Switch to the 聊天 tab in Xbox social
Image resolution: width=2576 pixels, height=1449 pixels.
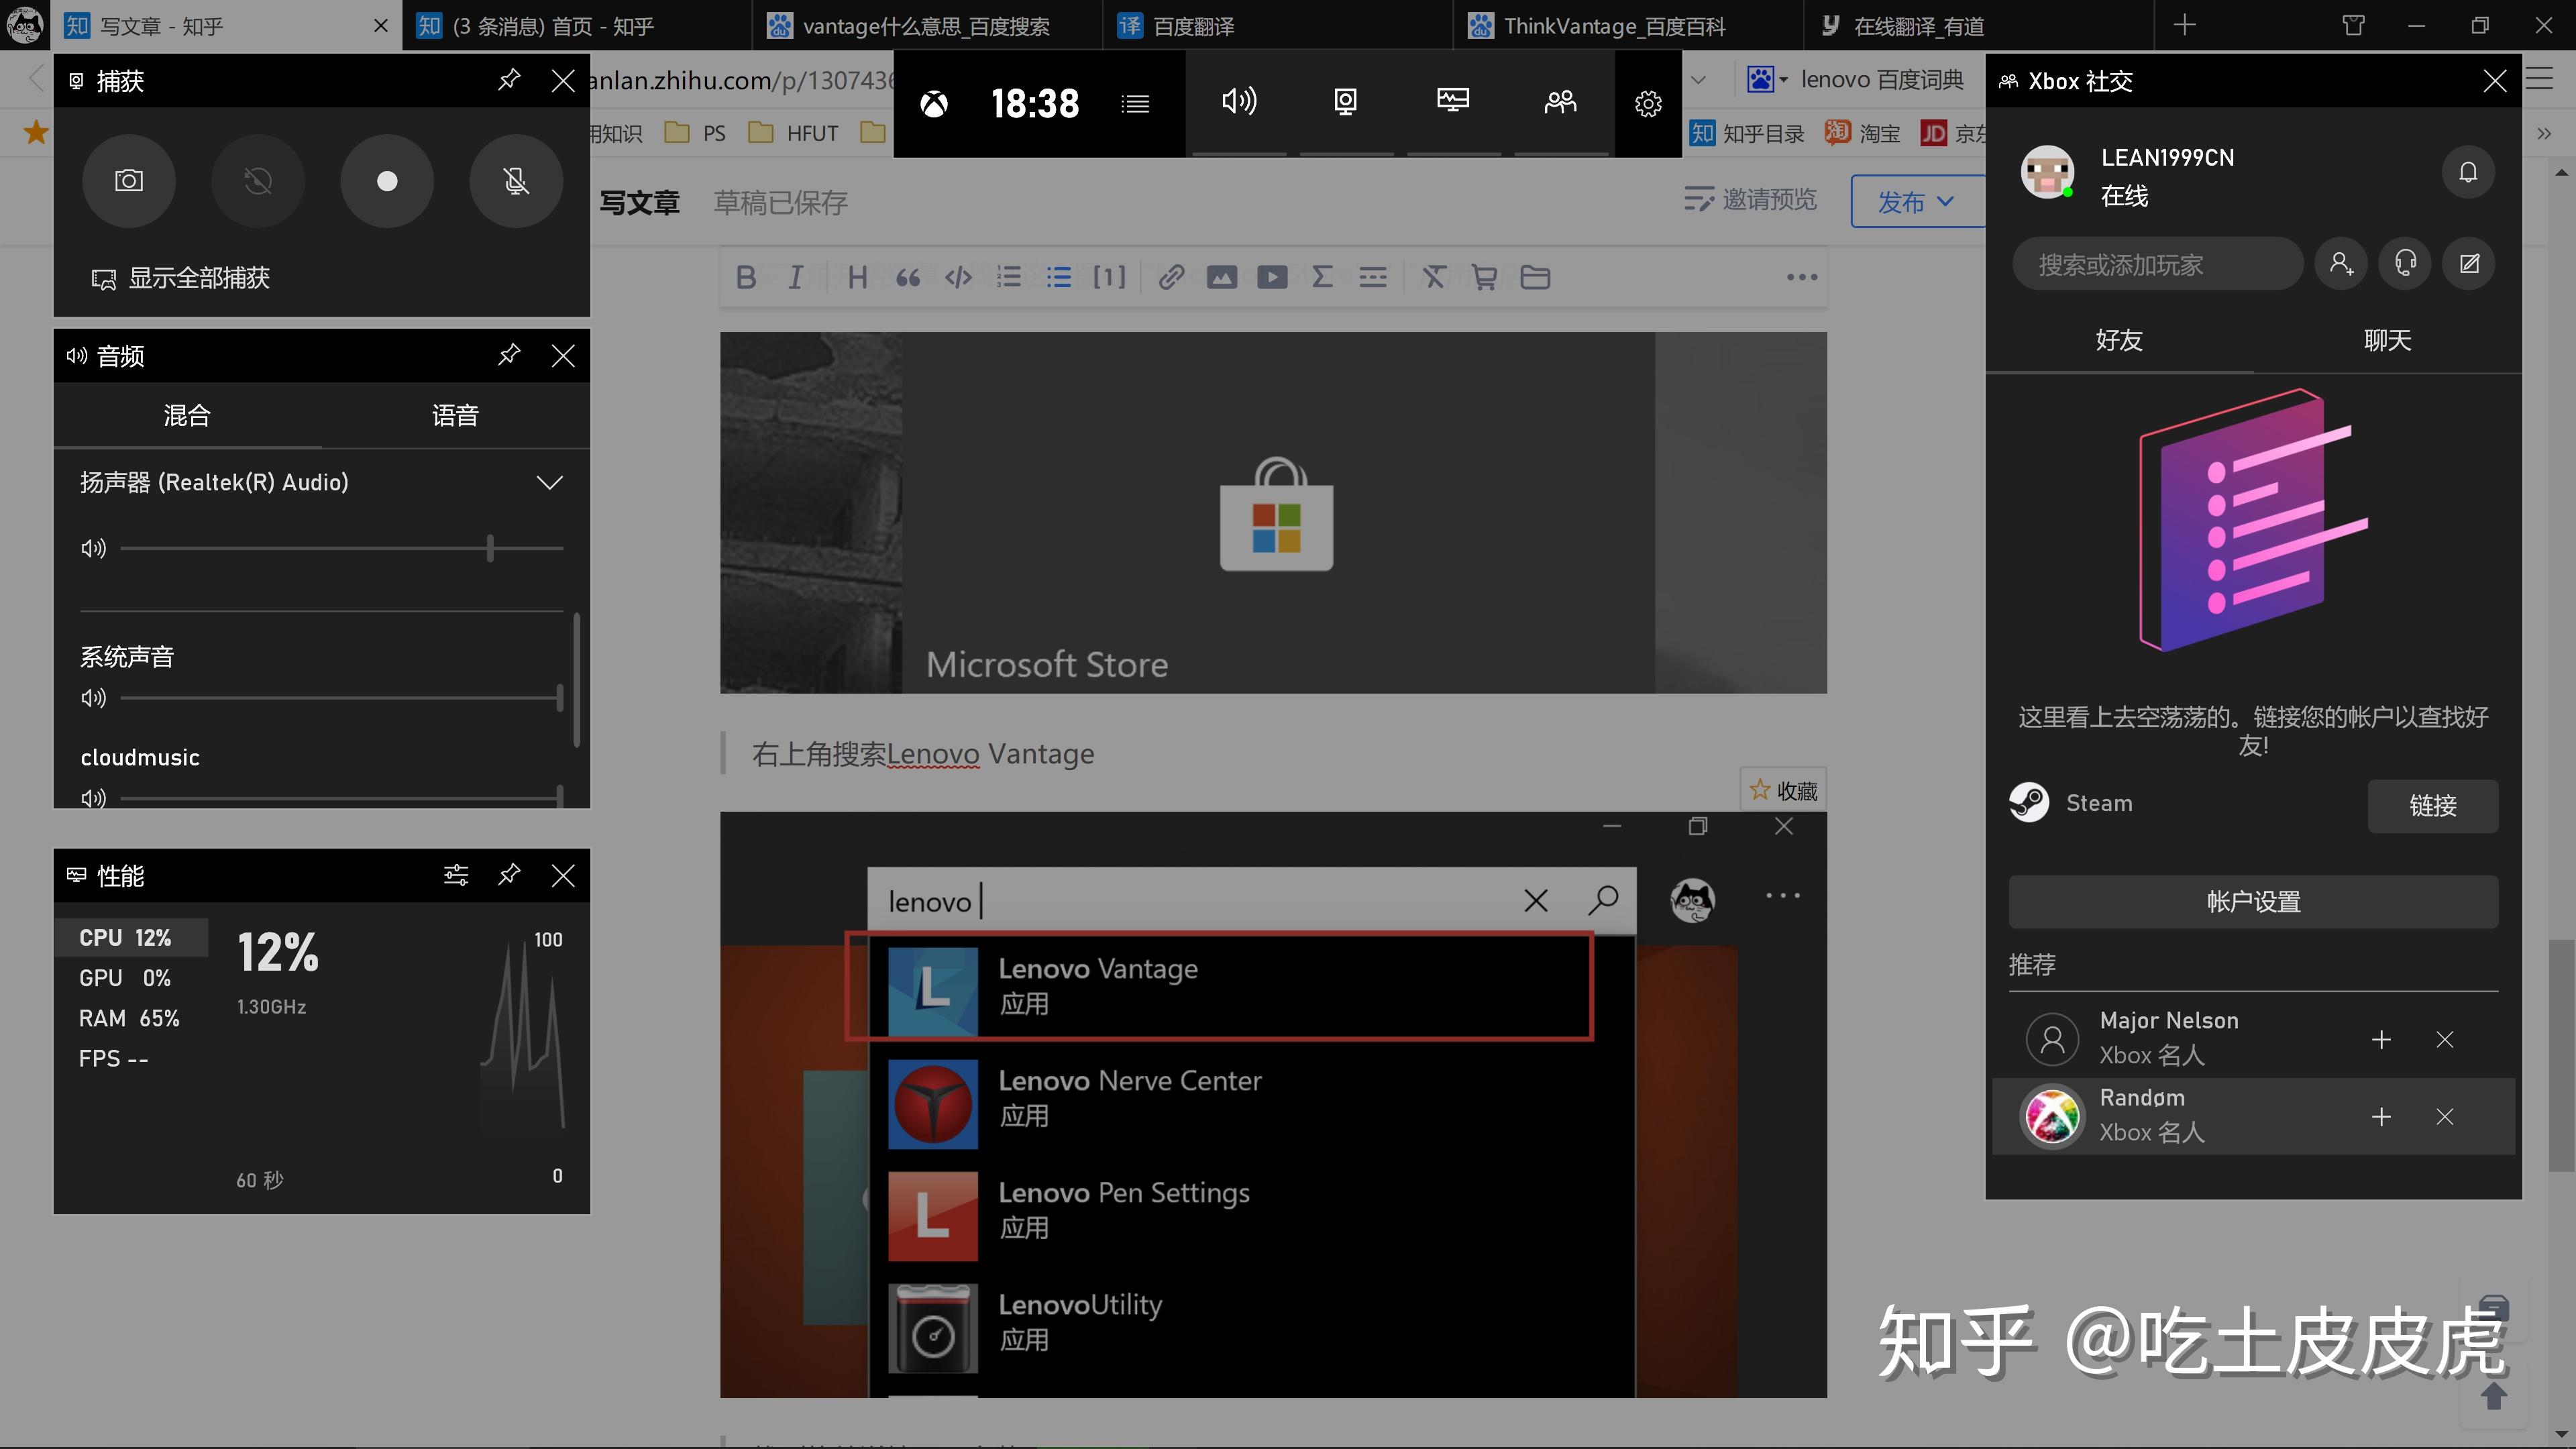tap(2388, 340)
